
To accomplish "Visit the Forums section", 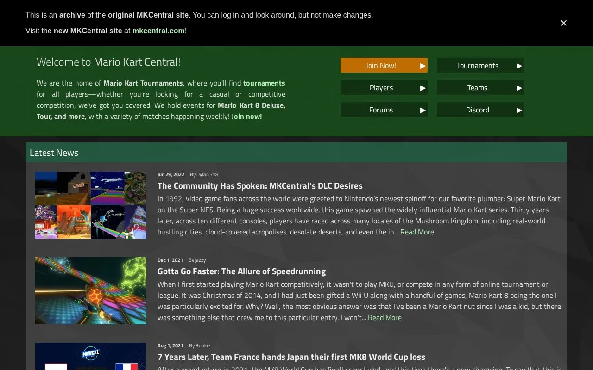I will click(384, 110).
